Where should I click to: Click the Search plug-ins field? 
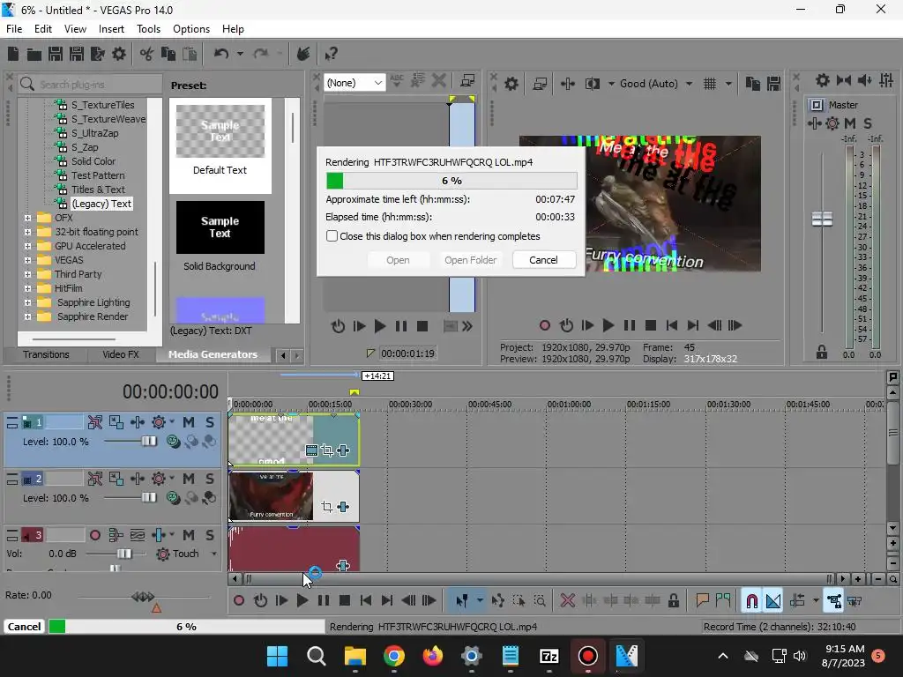point(91,85)
